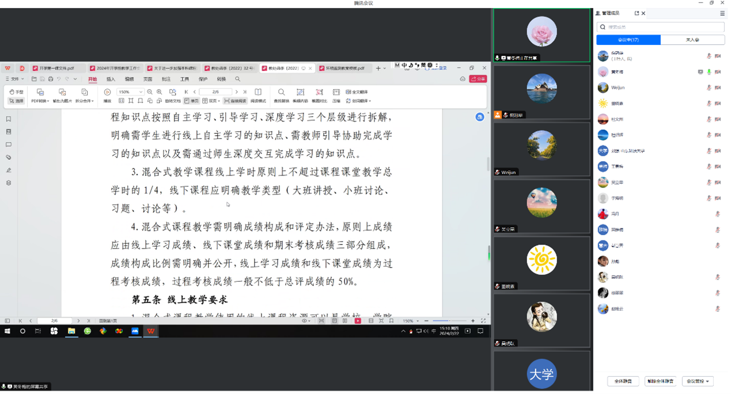The image size is (731, 394).
Task: Click the red 分享 share button
Action: [478, 79]
